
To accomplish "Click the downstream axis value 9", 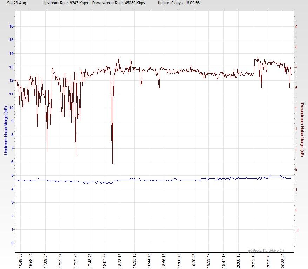I will pos(296,27).
